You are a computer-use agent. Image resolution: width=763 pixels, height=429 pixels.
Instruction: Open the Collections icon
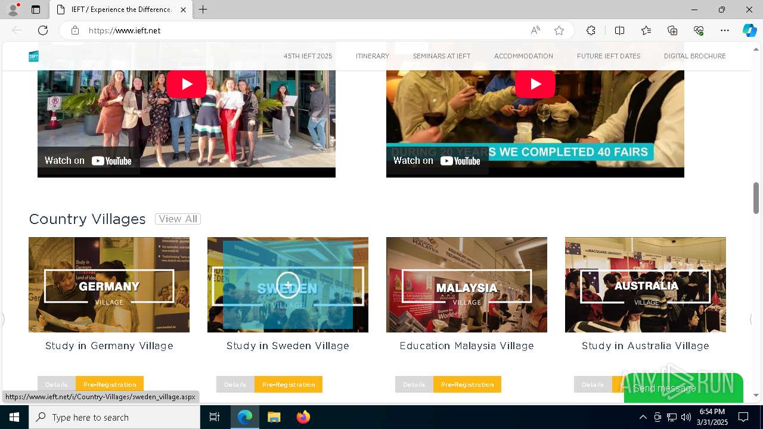[x=672, y=30]
